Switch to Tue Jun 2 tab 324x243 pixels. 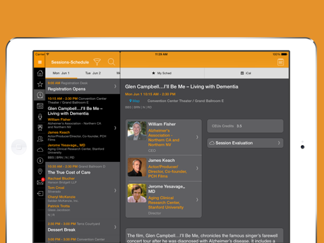pyautogui.click(x=93, y=73)
